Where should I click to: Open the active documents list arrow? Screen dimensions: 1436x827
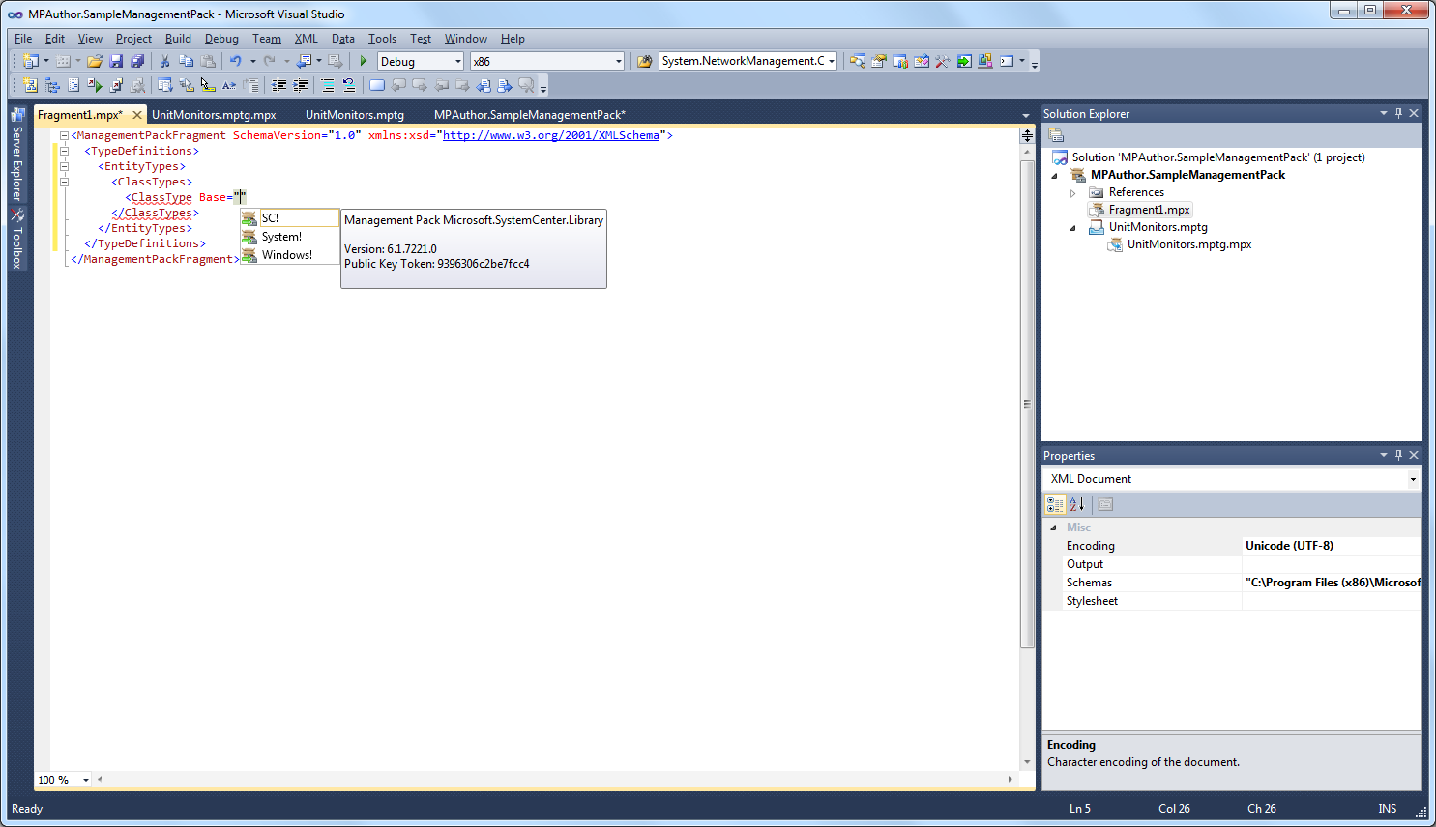pos(1026,116)
